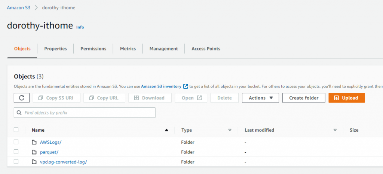The height and width of the screenshot is (174, 383).
Task: Click the folder icon beside parquet/
Action: [x=34, y=152]
